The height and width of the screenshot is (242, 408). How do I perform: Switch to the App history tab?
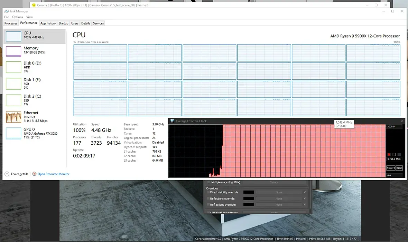point(48,23)
